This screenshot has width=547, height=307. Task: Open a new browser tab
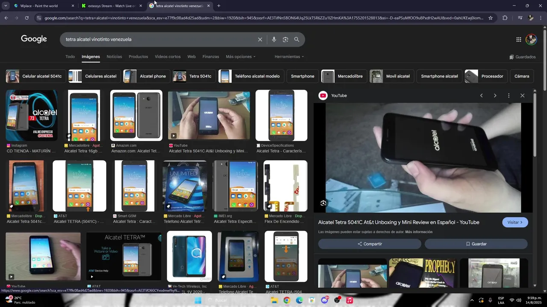coord(219,6)
